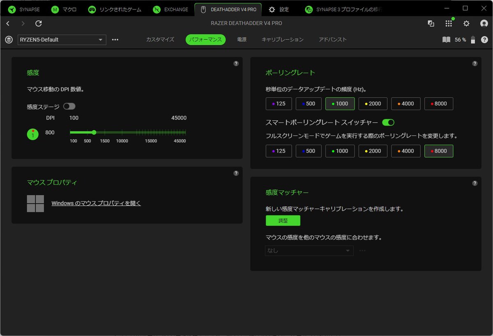Open Windows のマウスプロパティを開く link
The width and height of the screenshot is (493, 336).
pos(96,203)
